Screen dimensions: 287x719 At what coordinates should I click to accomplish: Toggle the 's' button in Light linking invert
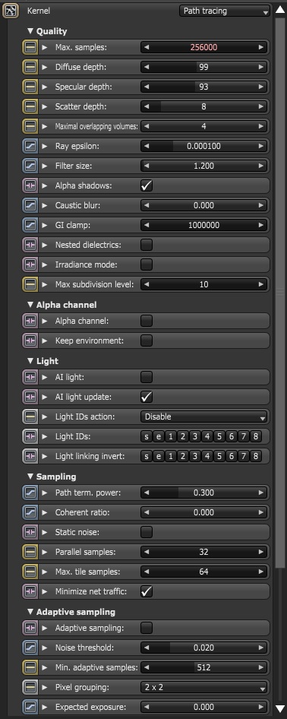coord(146,456)
